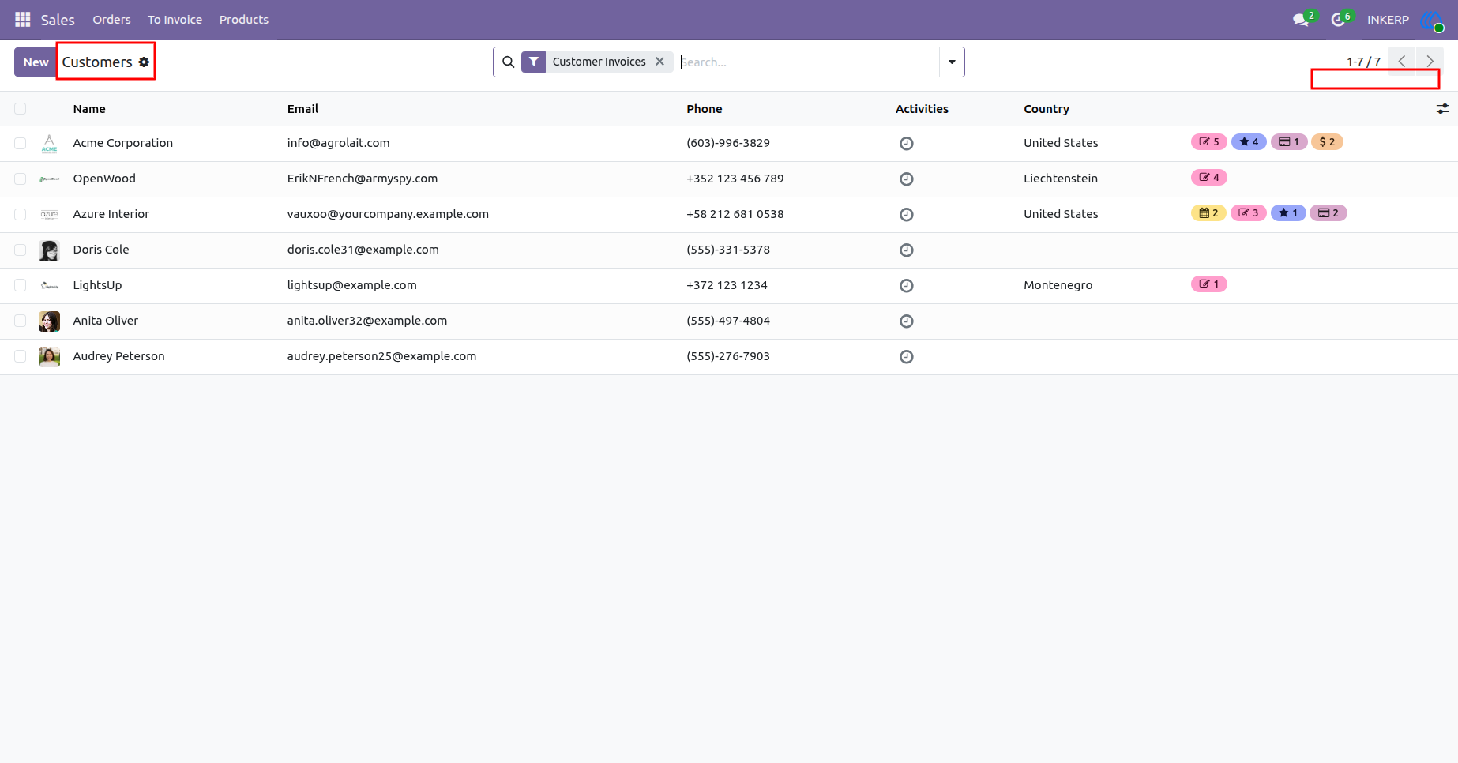Select the Azure Interior row checkbox

[x=21, y=214]
